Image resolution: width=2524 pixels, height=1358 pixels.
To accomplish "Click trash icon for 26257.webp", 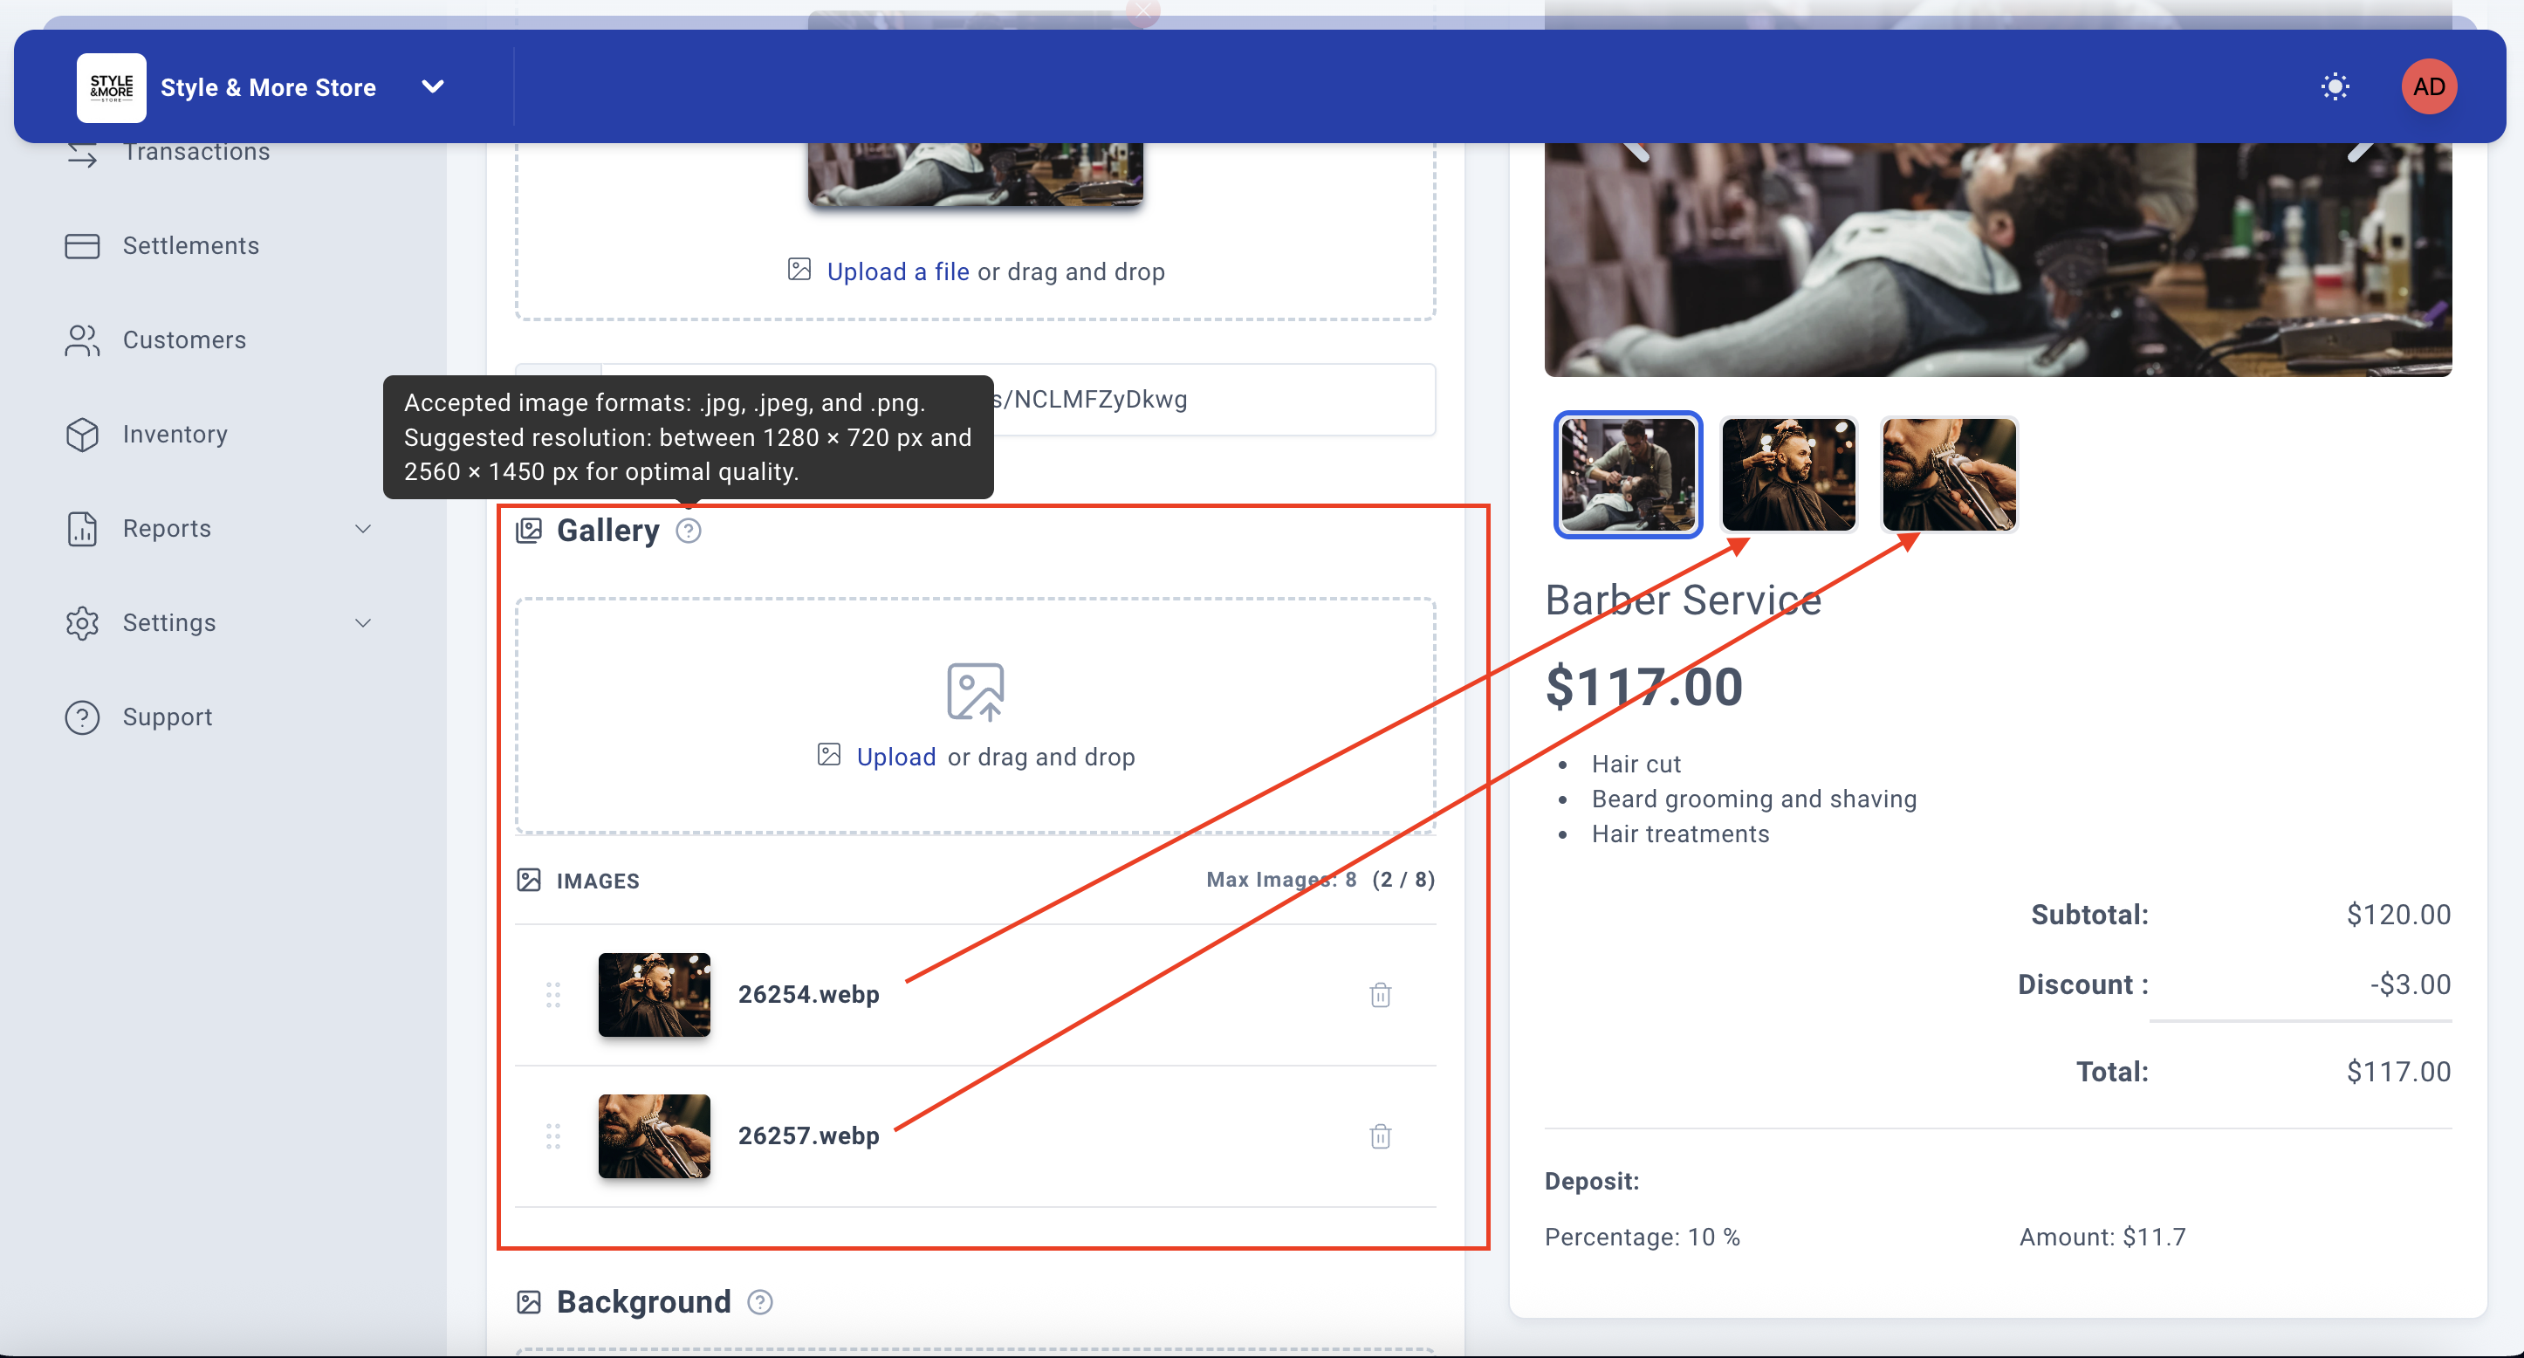I will click(1380, 1135).
